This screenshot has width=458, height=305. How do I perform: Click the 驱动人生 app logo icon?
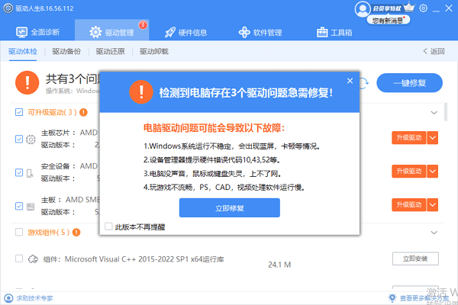click(8, 8)
